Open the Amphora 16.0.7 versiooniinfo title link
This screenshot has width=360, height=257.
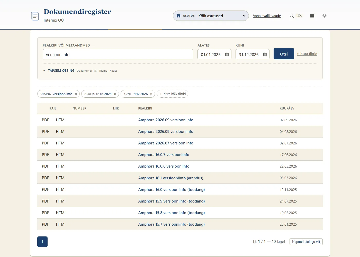click(164, 155)
